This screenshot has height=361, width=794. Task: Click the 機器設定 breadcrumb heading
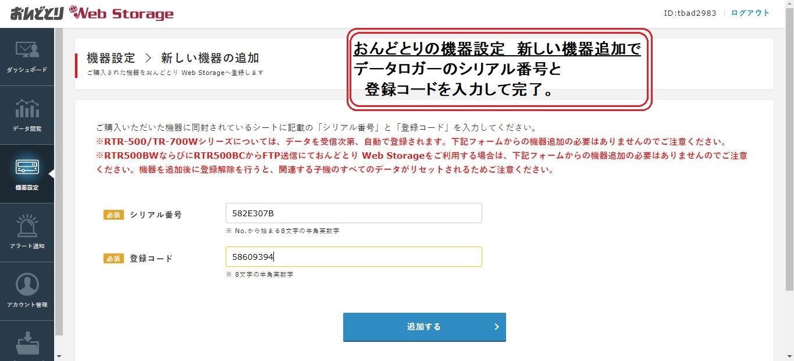pos(111,58)
